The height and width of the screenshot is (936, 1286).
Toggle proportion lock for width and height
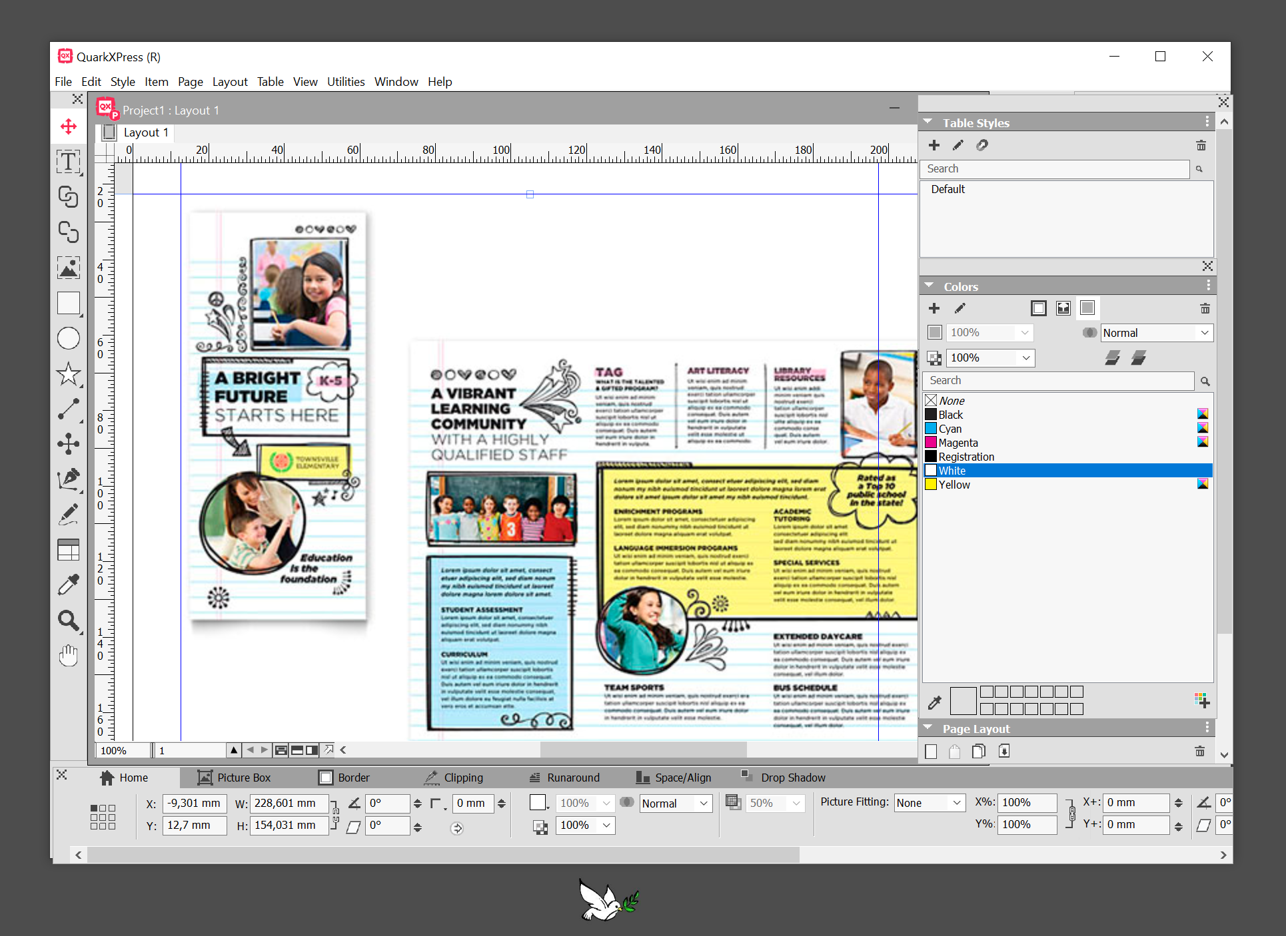(x=335, y=814)
